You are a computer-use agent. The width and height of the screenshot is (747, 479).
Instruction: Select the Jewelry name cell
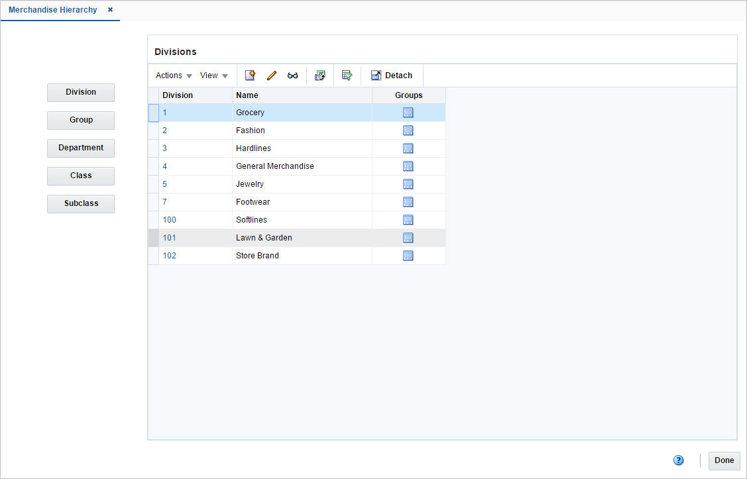point(302,184)
